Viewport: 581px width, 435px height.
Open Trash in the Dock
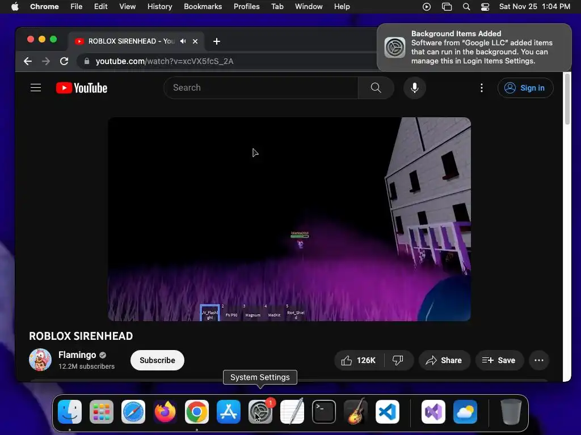(x=511, y=412)
